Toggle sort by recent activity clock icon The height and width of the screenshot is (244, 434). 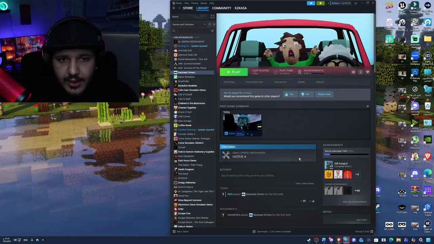(x=210, y=24)
